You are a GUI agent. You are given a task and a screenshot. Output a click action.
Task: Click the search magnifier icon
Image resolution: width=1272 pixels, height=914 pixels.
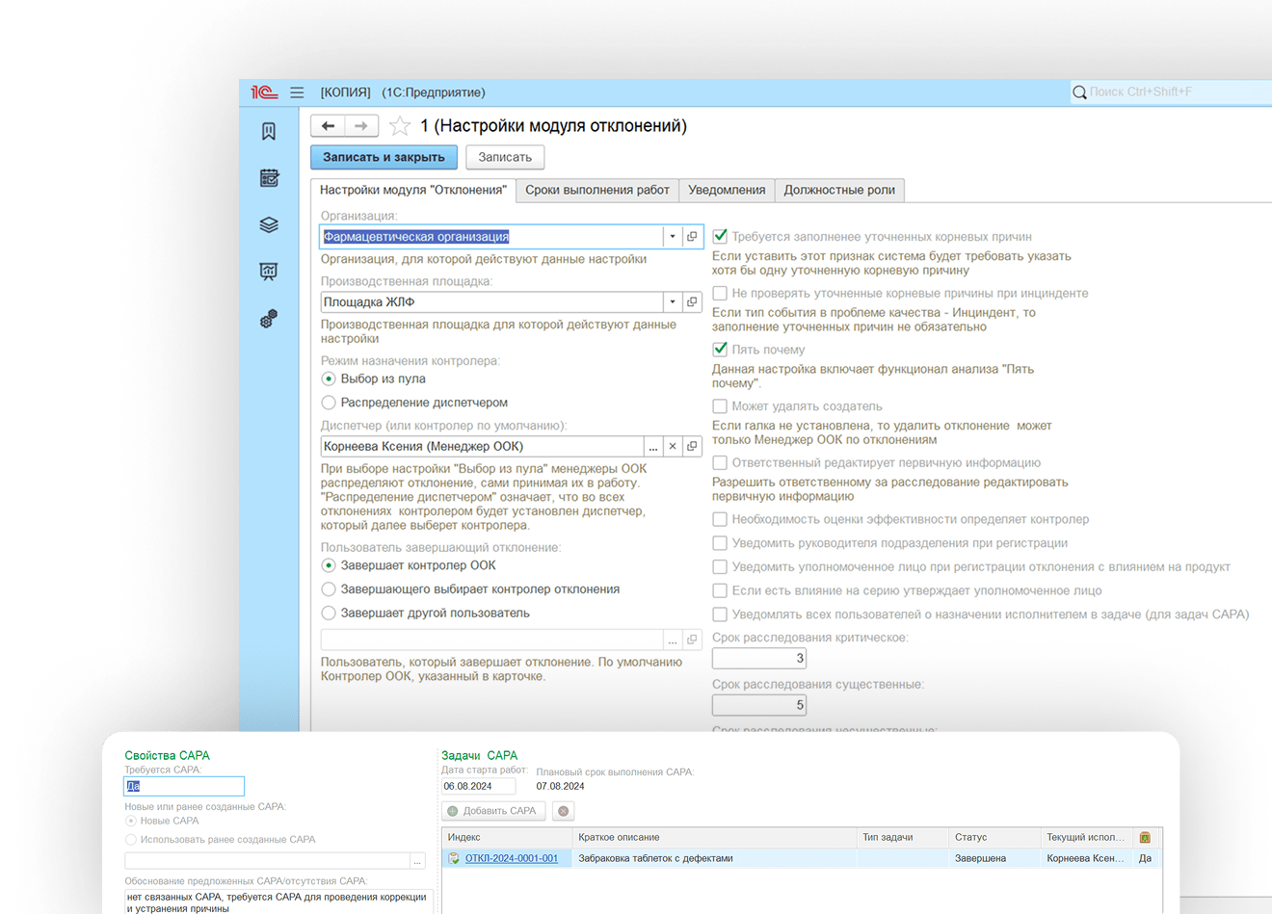pos(1079,92)
